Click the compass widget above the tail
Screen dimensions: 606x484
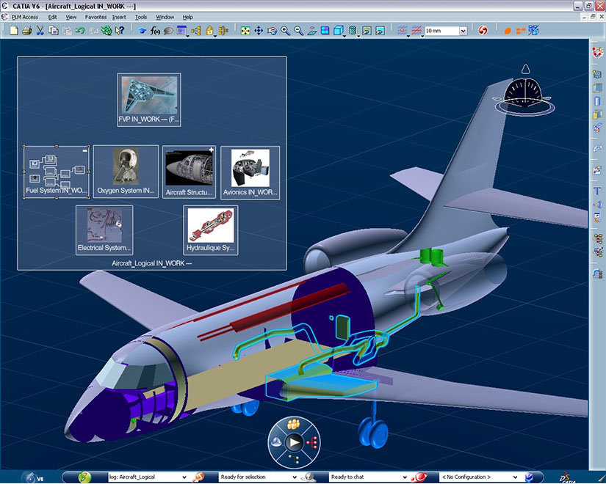[526, 92]
